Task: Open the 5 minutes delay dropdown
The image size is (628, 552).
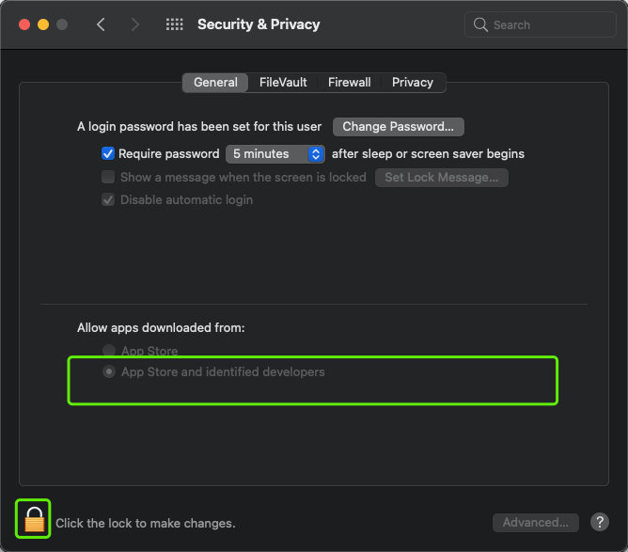Action: (275, 154)
